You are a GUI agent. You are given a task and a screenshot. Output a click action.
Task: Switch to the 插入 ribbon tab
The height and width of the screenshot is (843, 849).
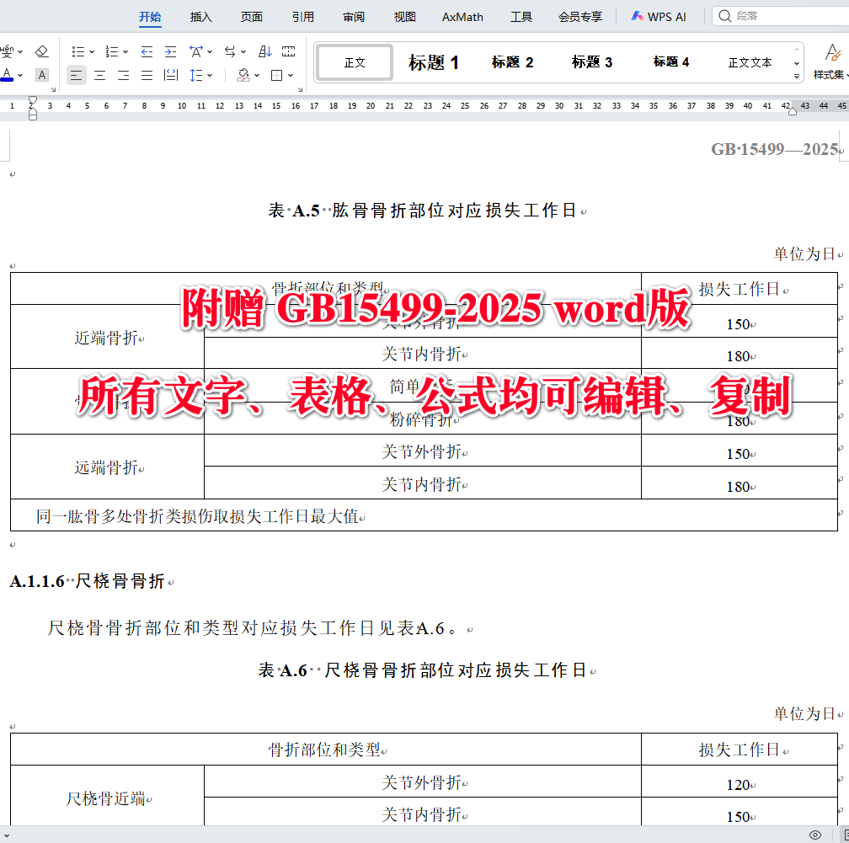coord(200,16)
